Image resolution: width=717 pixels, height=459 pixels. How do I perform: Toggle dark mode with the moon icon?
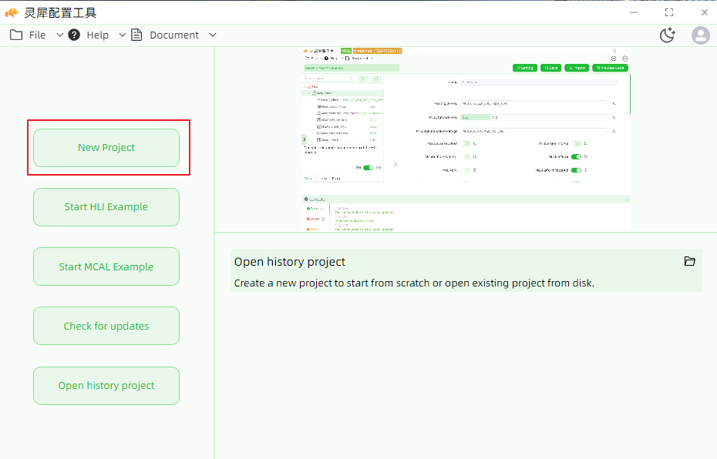668,35
